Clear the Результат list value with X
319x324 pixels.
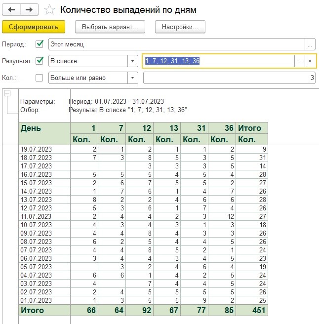(x=310, y=61)
